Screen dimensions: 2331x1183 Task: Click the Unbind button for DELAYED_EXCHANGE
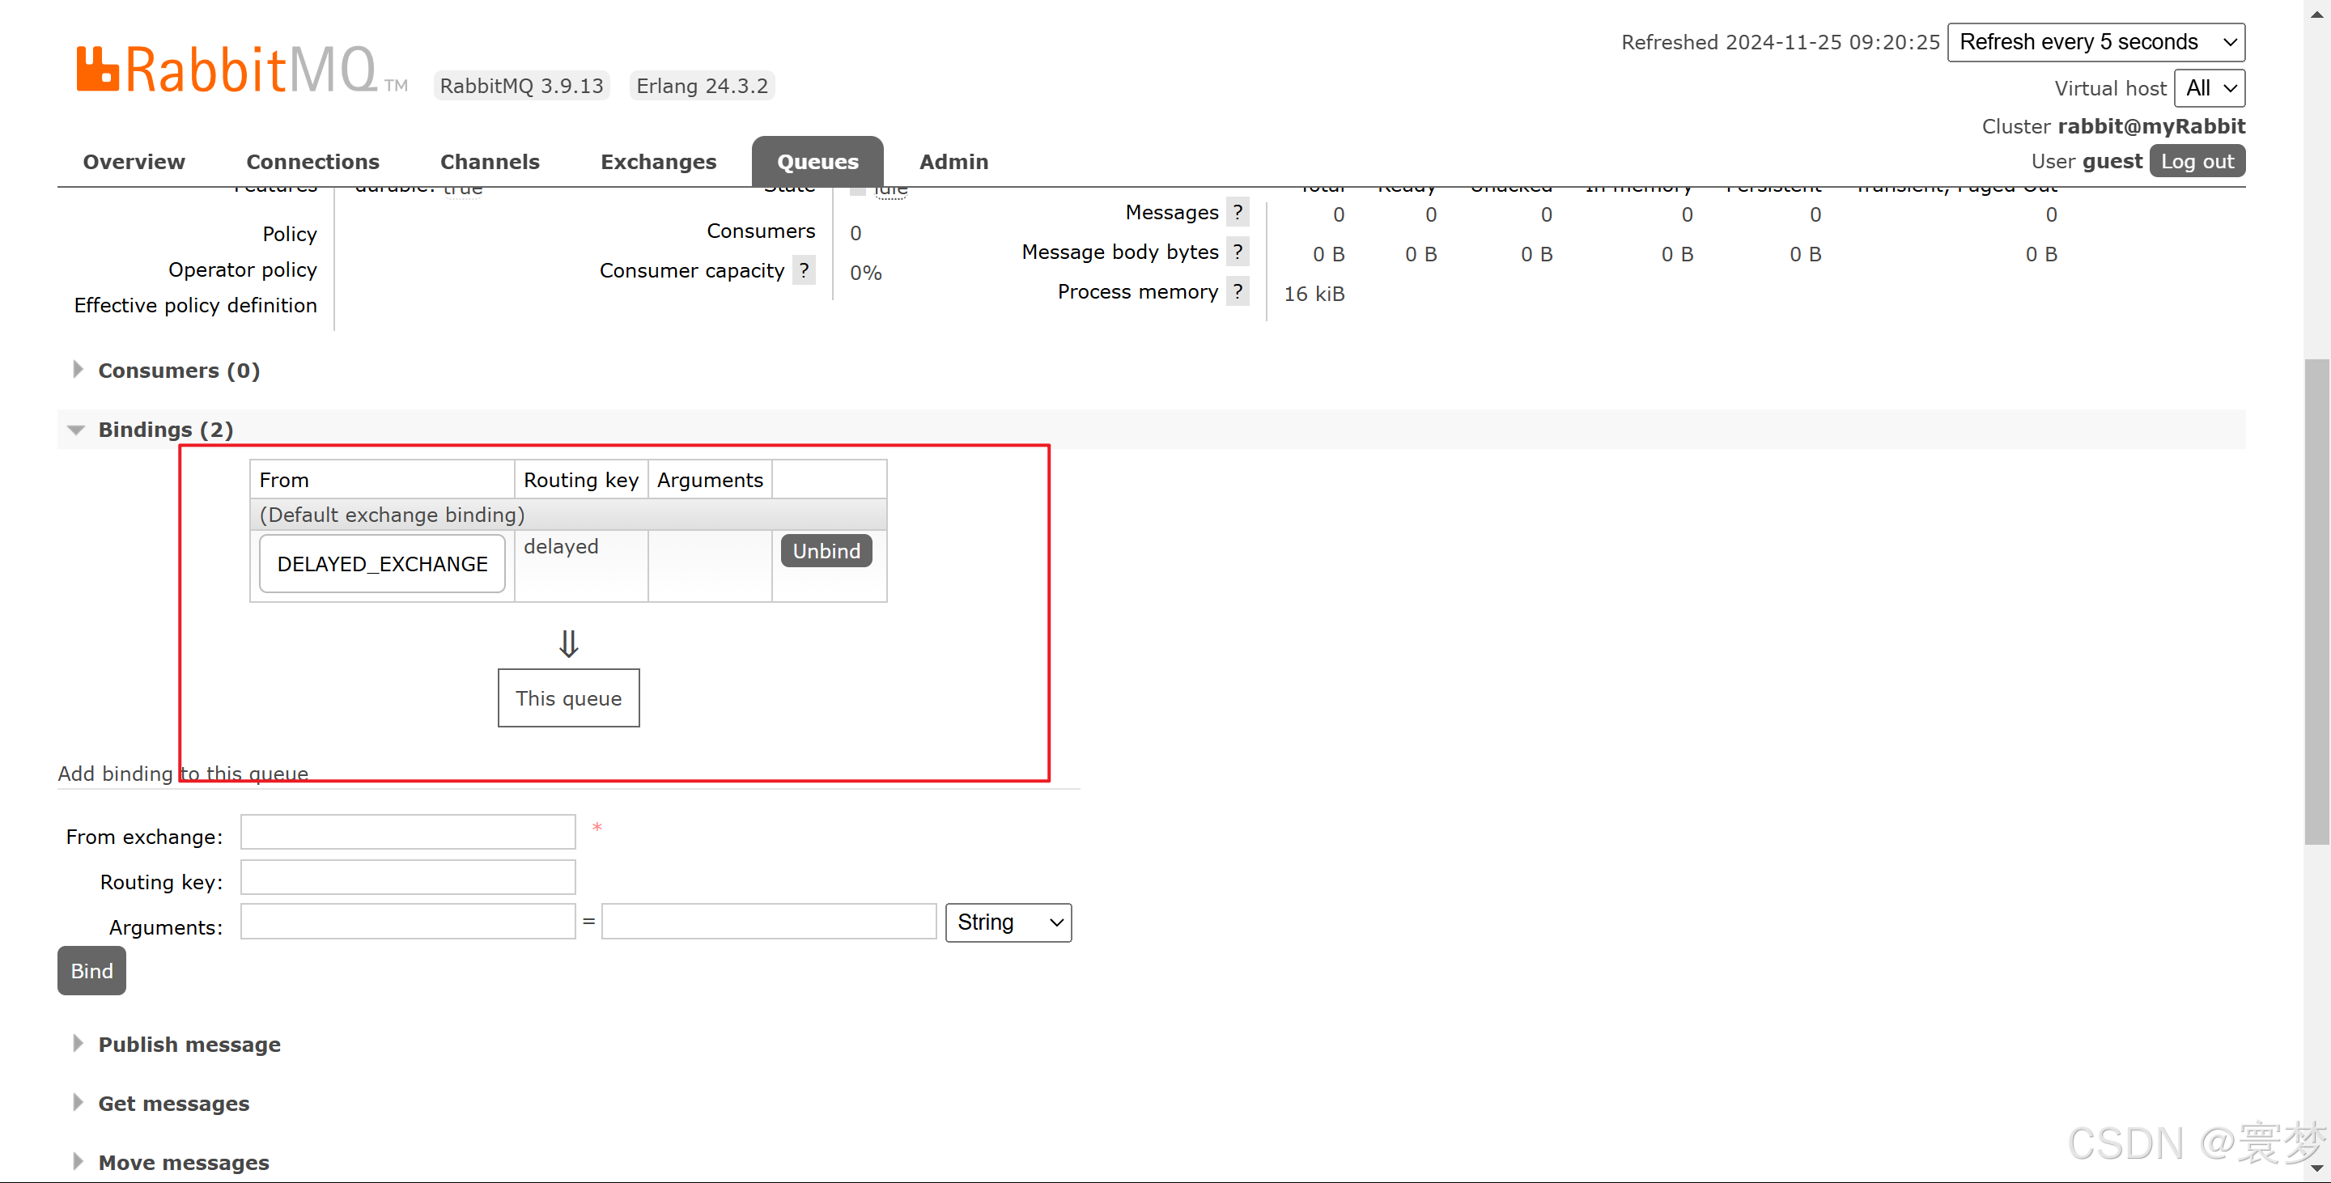point(826,551)
